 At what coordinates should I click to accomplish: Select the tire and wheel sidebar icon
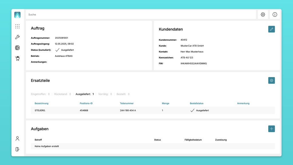[17, 48]
